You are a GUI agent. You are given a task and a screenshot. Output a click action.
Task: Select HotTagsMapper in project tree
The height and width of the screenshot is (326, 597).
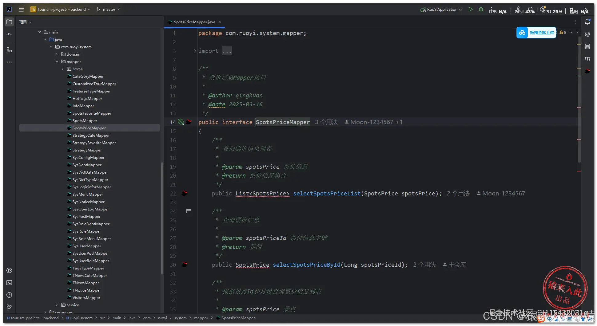pos(87,98)
